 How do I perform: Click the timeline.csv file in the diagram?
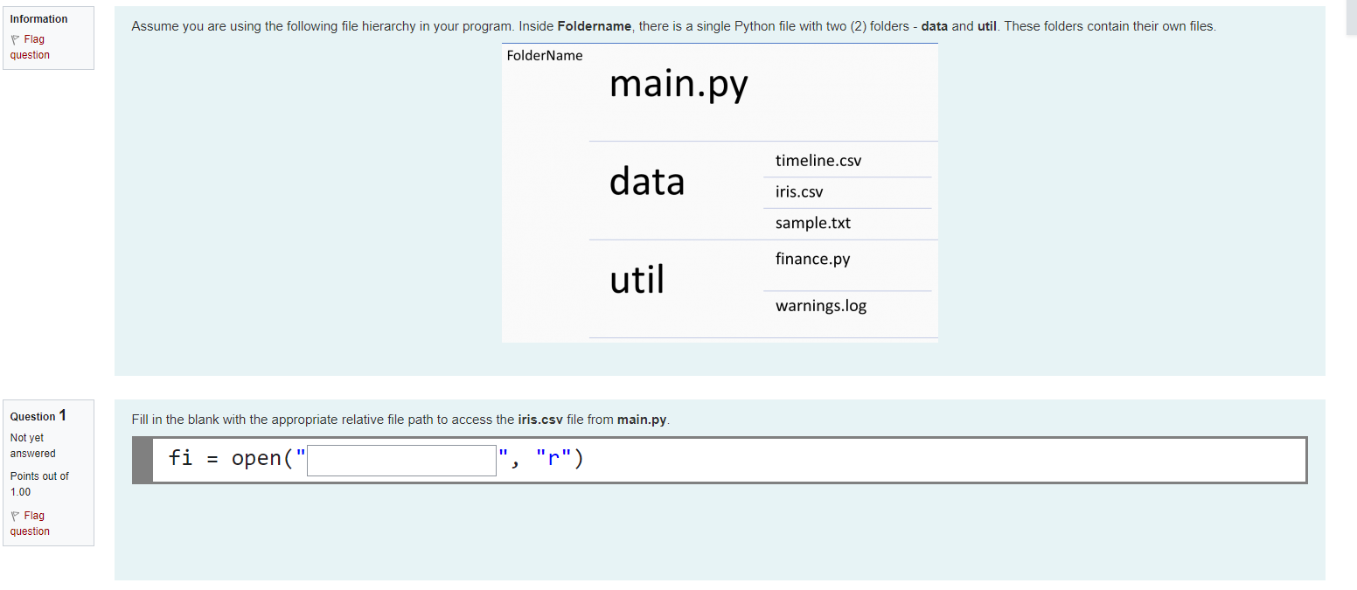818,160
